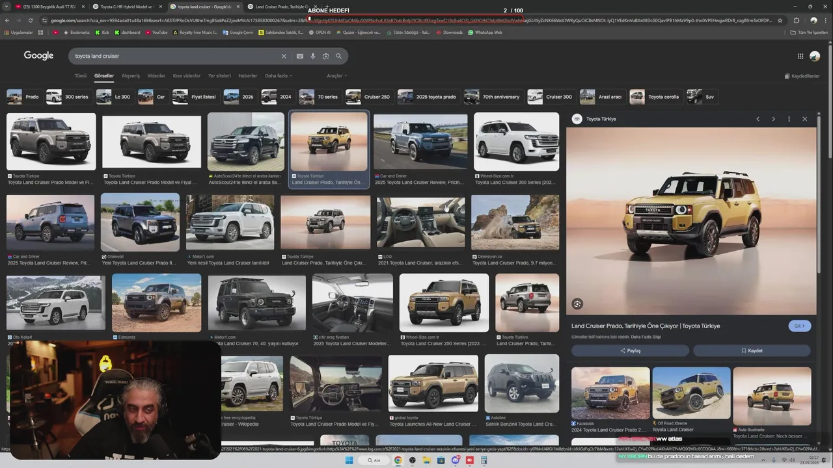Switch to the Videolar tab
This screenshot has width=833, height=468.
tap(156, 76)
